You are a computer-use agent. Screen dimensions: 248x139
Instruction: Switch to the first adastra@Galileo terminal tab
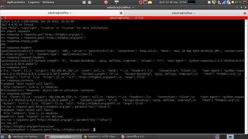[x=60, y=13]
